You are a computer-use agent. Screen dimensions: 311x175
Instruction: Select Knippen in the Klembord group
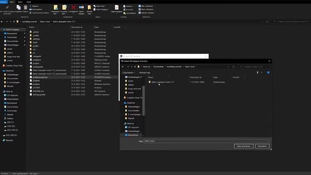click(x=34, y=6)
